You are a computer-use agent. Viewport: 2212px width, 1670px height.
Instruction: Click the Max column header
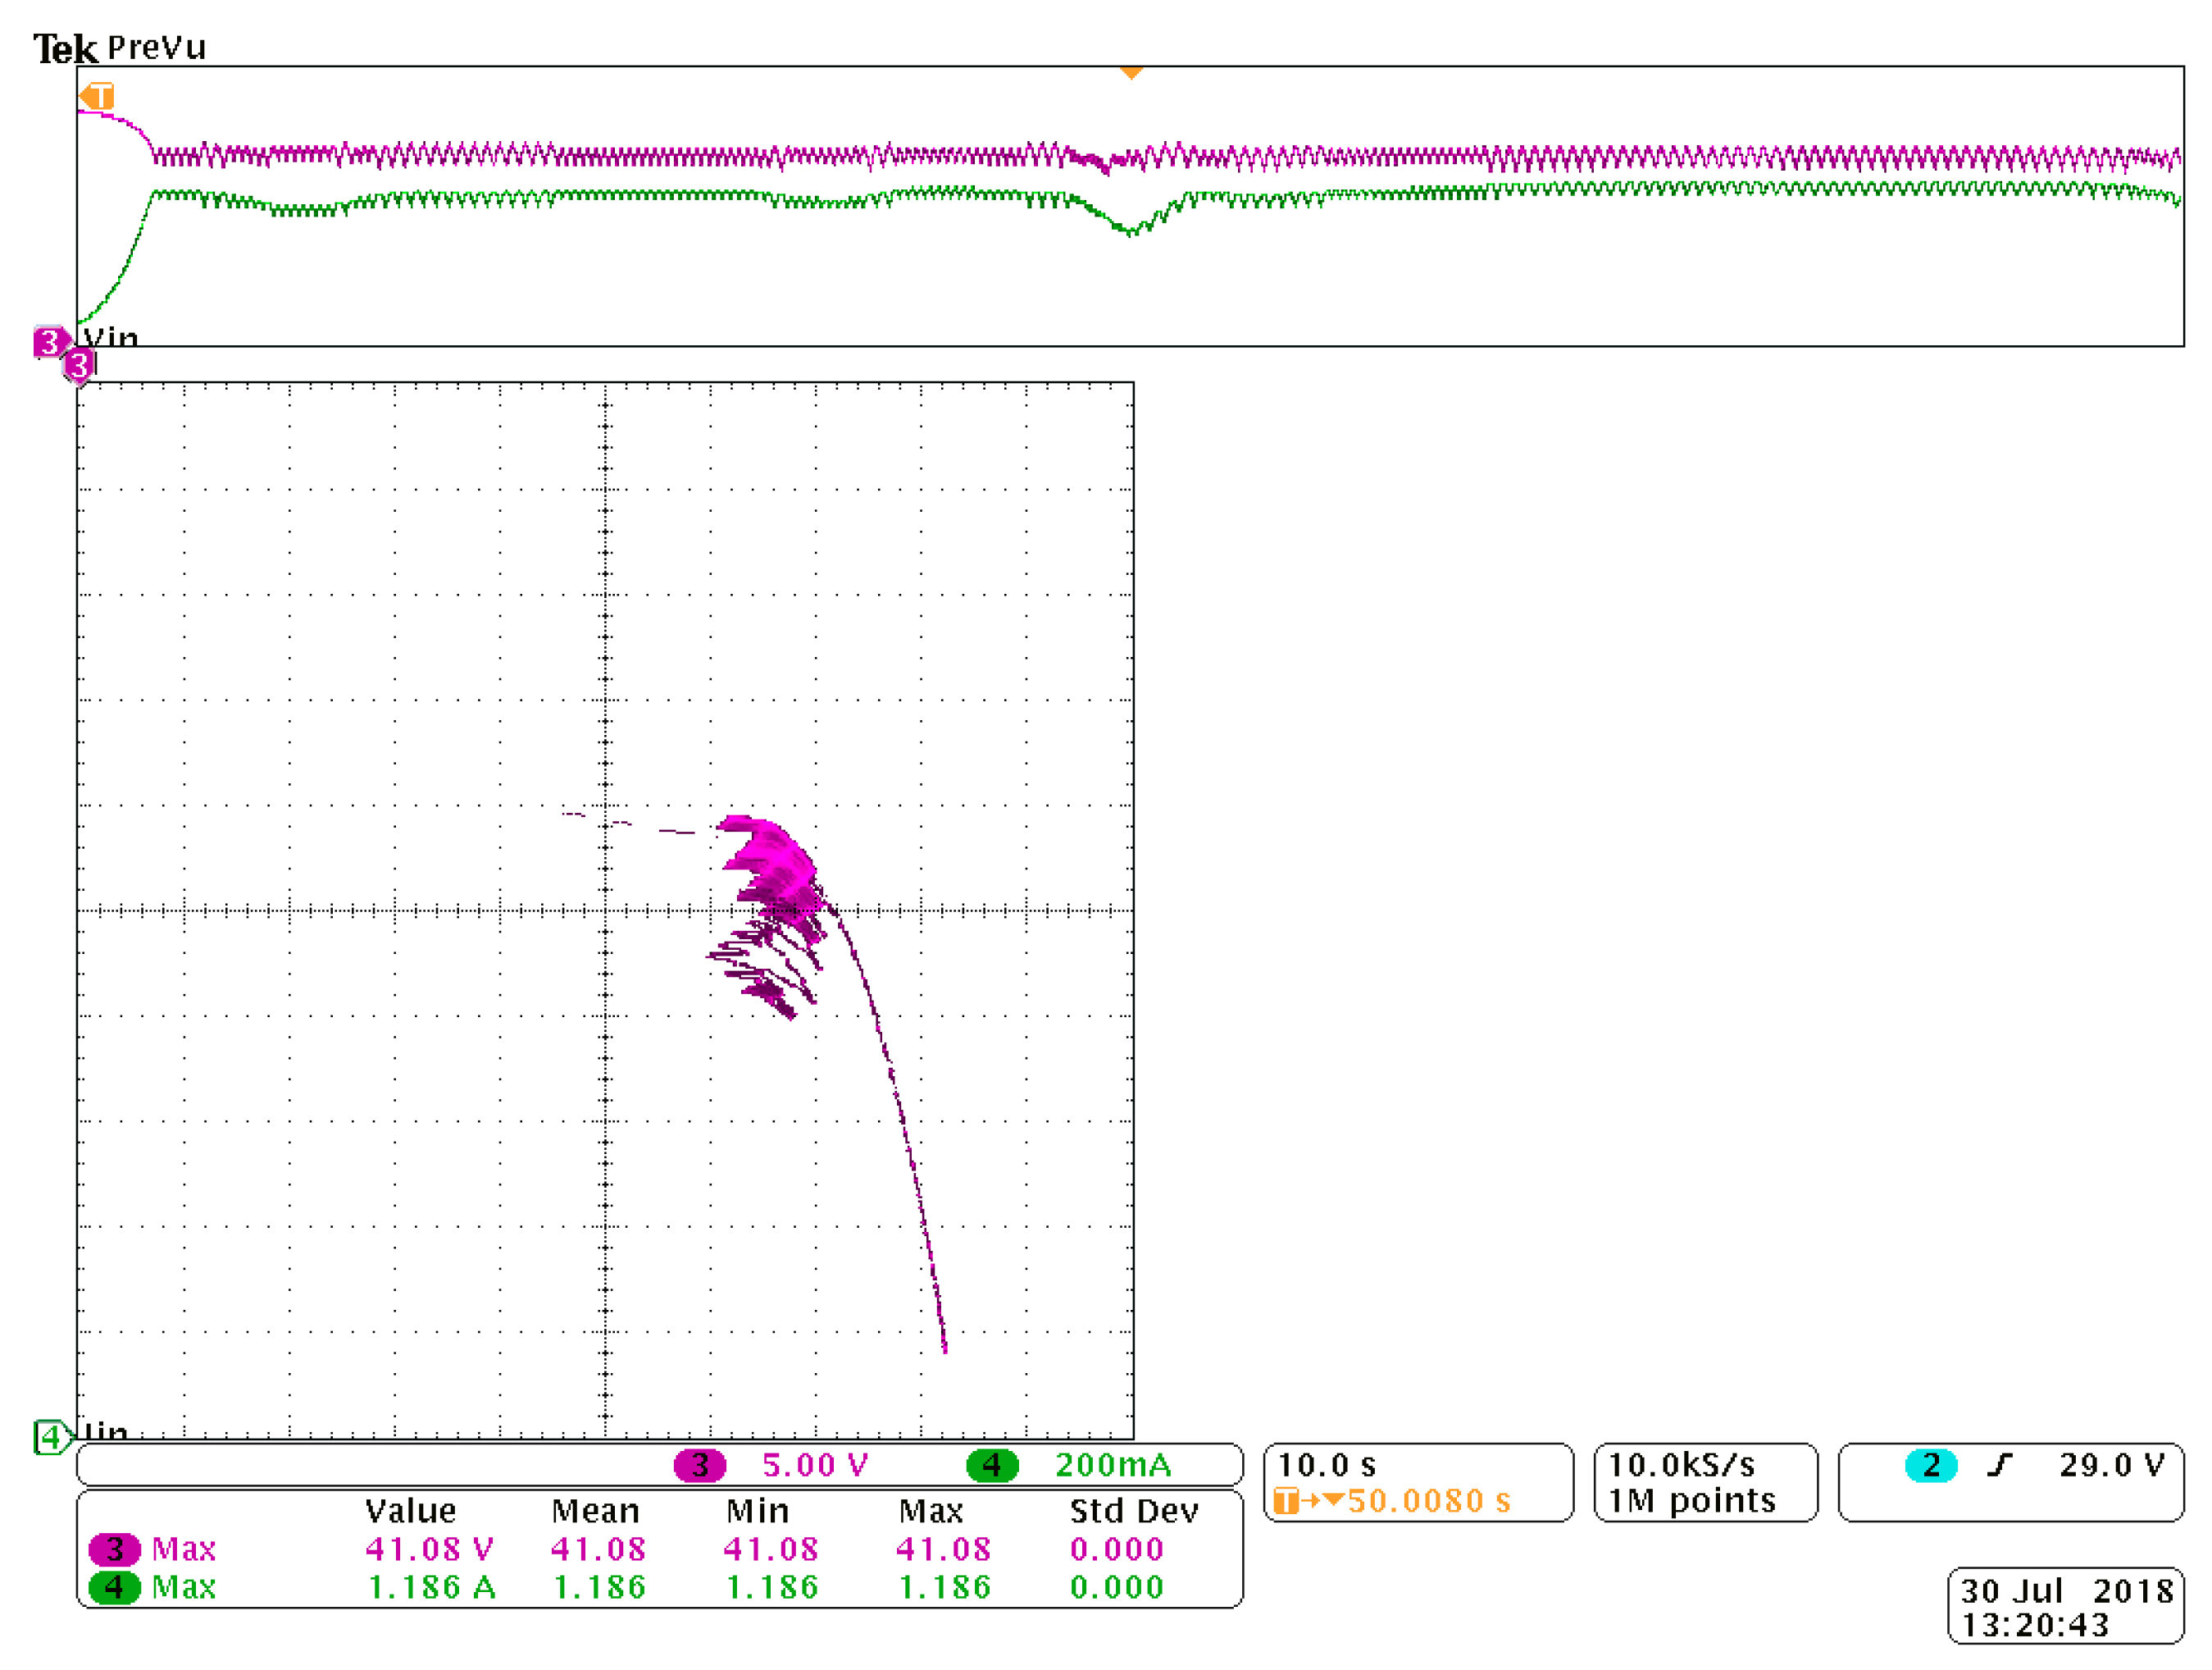930,1511
